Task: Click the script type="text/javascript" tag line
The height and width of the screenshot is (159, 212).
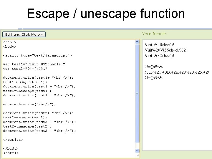Action: (37, 55)
